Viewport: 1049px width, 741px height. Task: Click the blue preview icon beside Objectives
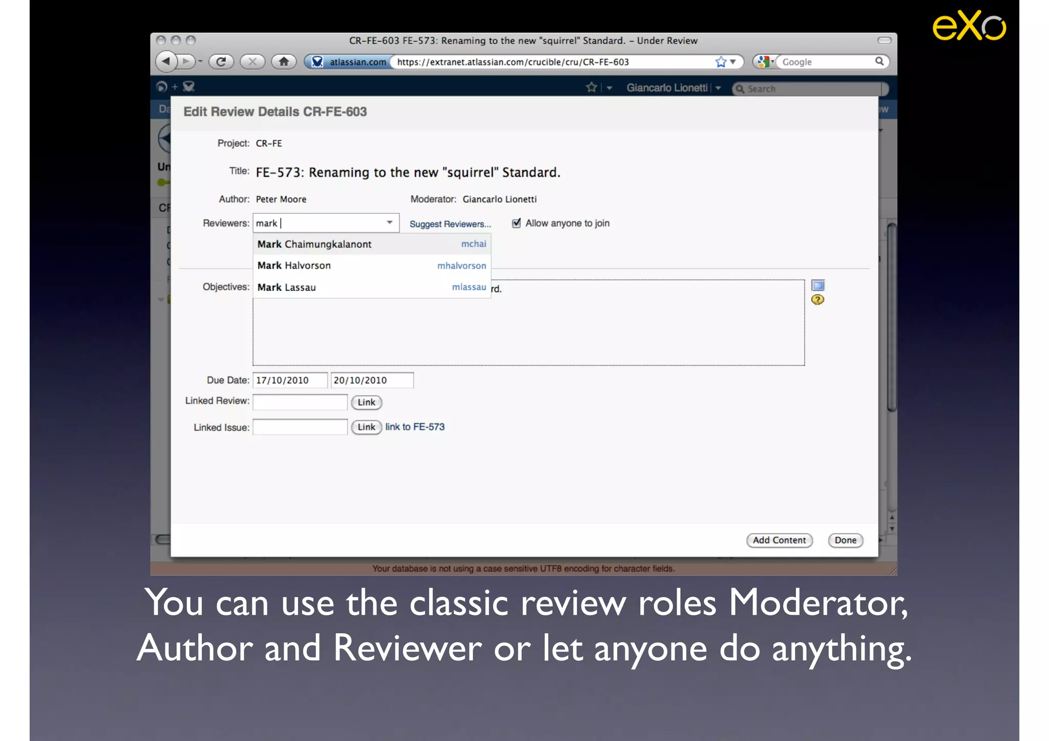pos(818,286)
